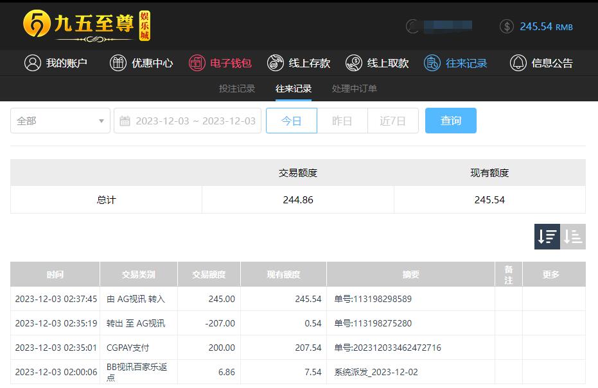
Task: Open 线上取款 withdrawal icon
Action: click(354, 63)
